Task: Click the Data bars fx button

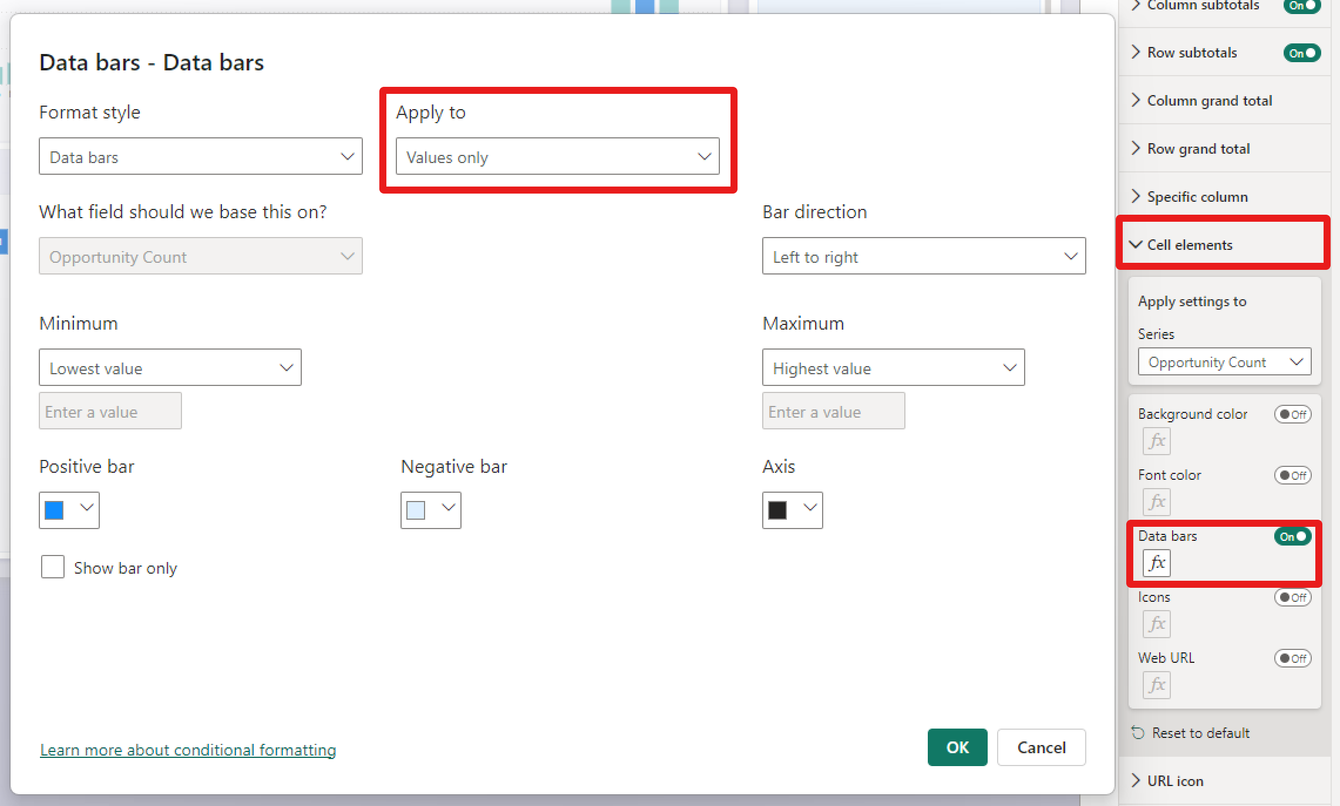Action: (x=1156, y=563)
